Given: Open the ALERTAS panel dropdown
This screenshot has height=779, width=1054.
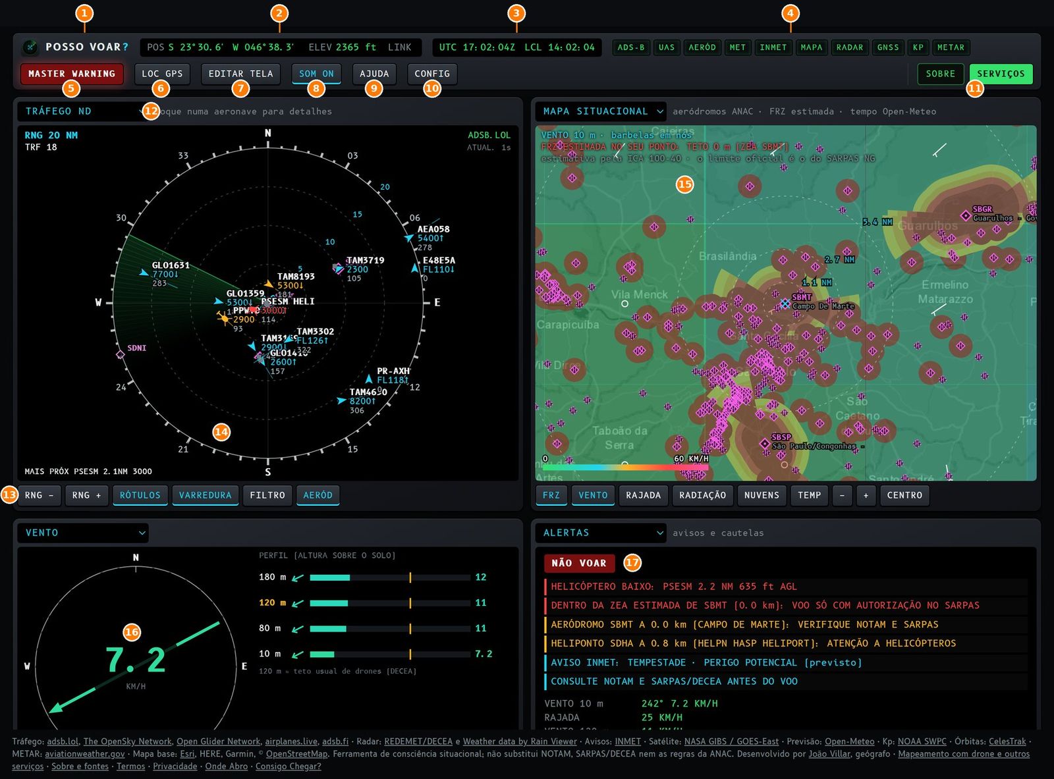Looking at the screenshot, I should pos(601,533).
